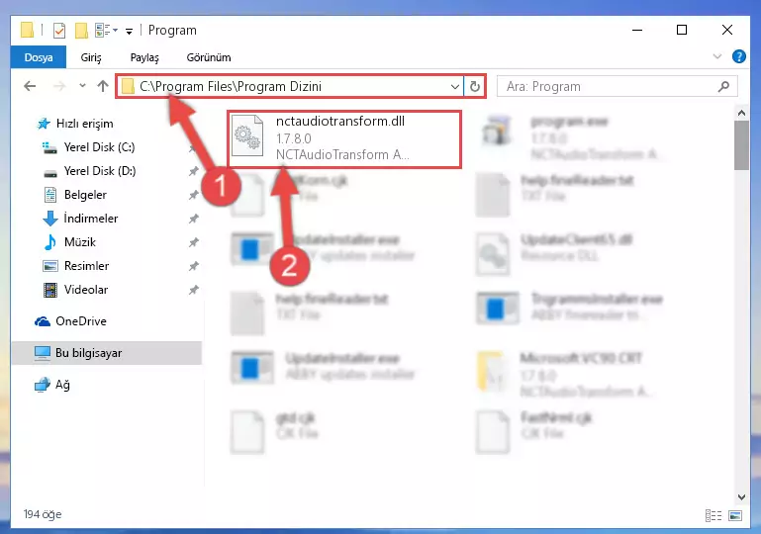The image size is (761, 534).
Task: Open the Müzik folder
Action: [79, 242]
